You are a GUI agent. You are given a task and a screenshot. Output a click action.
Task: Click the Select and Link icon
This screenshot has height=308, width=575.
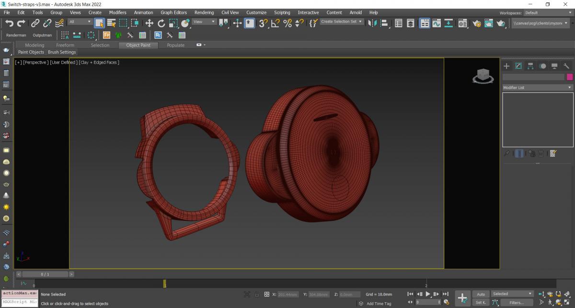35,23
